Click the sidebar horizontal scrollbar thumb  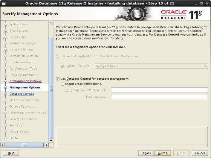[x=24, y=145]
